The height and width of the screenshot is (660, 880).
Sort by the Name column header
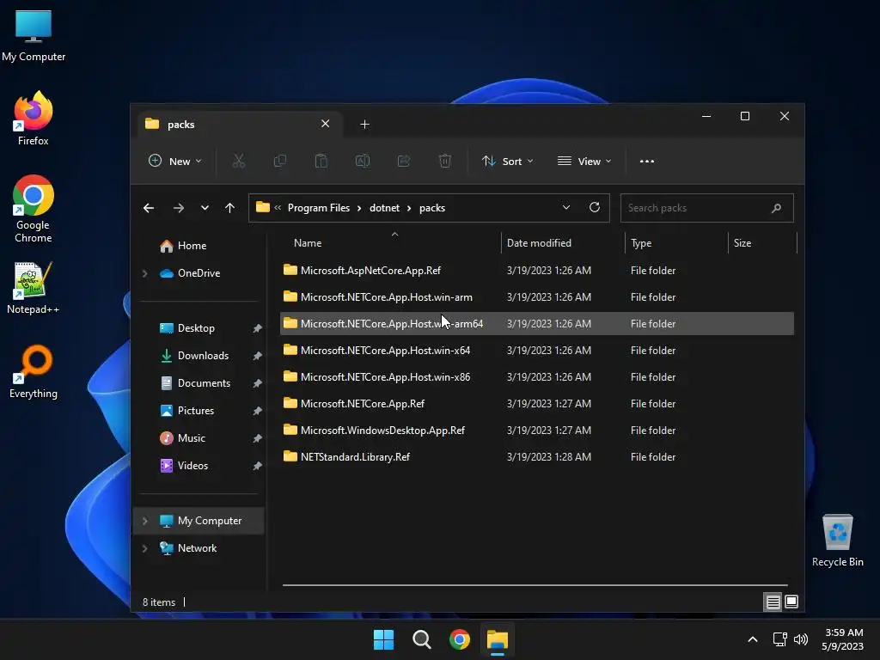click(389, 243)
